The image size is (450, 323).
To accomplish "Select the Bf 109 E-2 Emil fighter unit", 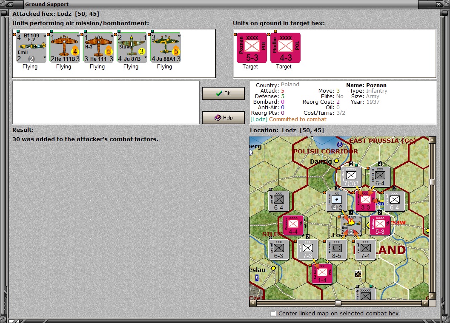I will [31, 48].
